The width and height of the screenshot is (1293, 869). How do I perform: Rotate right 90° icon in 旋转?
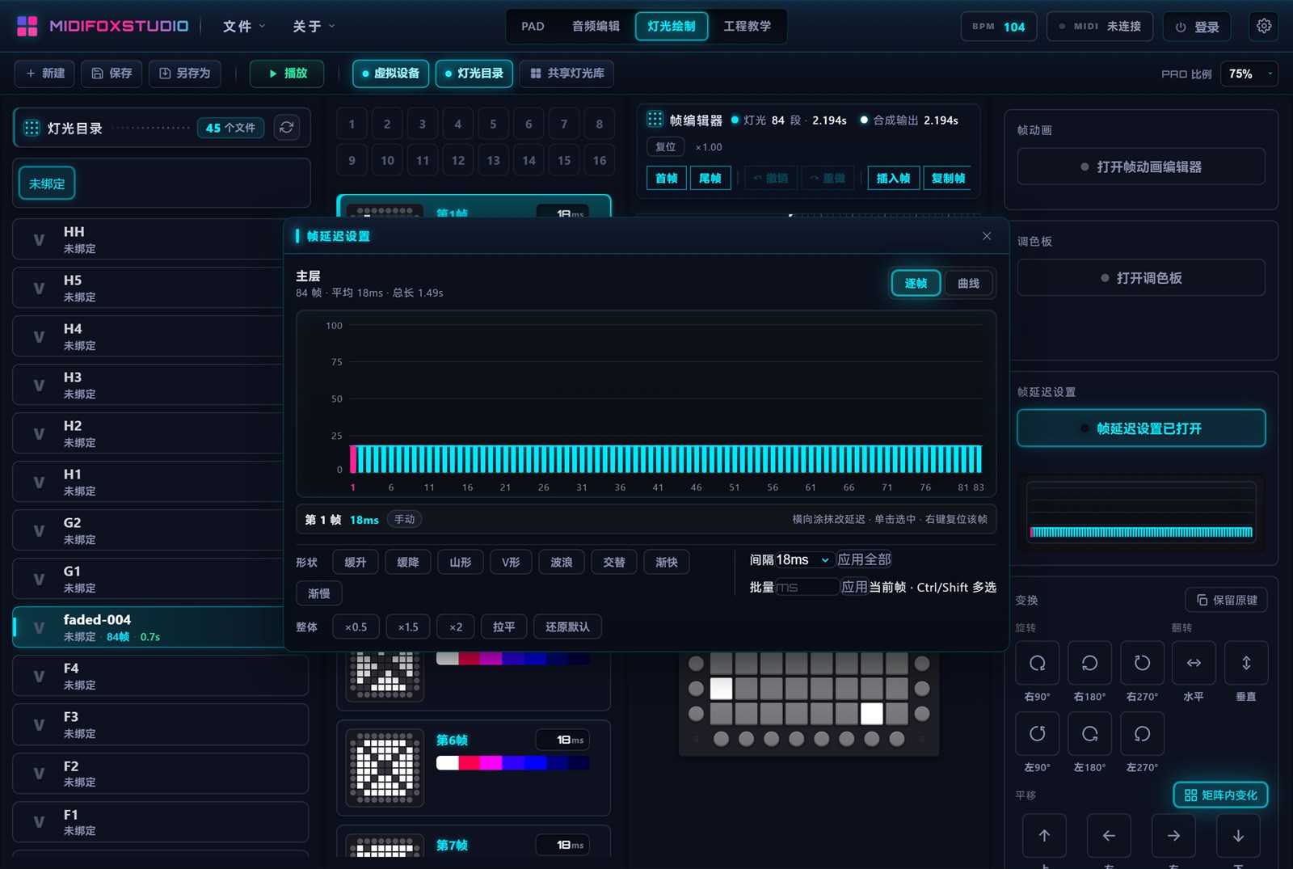(x=1038, y=663)
